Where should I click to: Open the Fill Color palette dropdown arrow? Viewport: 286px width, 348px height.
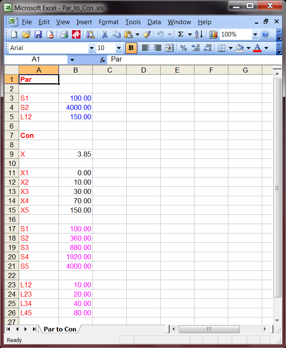tap(249, 48)
